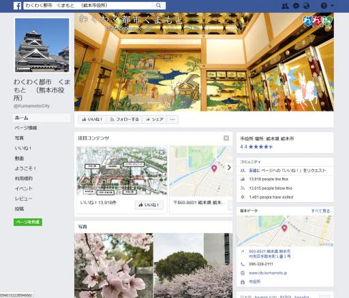The image size is (349, 298).
Task: Click the phone number 096-328-2111
Action: pyautogui.click(x=261, y=264)
